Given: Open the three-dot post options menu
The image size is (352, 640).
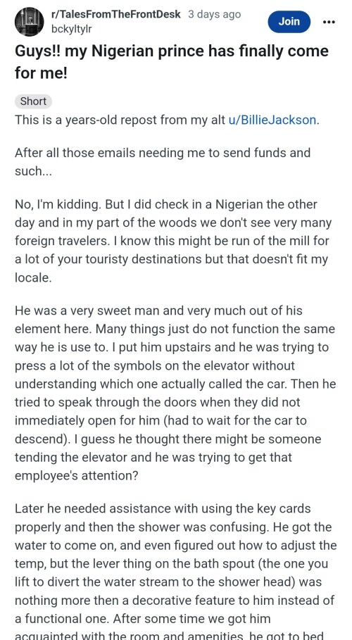Looking at the screenshot, I should [329, 22].
